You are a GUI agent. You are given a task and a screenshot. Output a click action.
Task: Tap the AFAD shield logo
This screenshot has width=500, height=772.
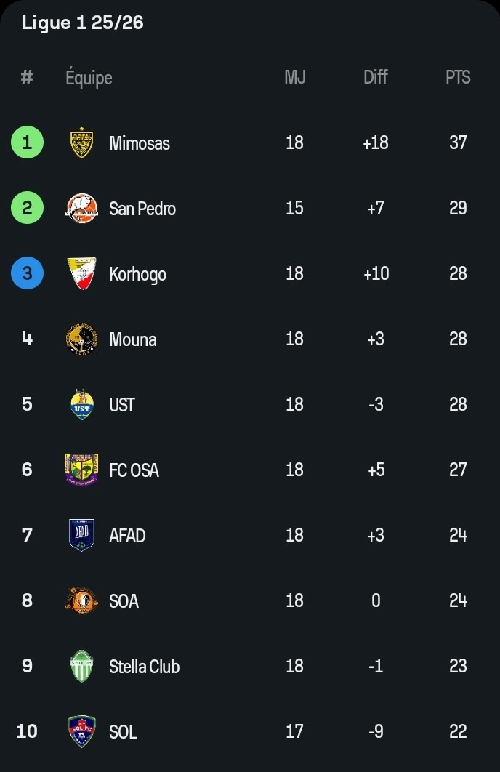(x=81, y=535)
